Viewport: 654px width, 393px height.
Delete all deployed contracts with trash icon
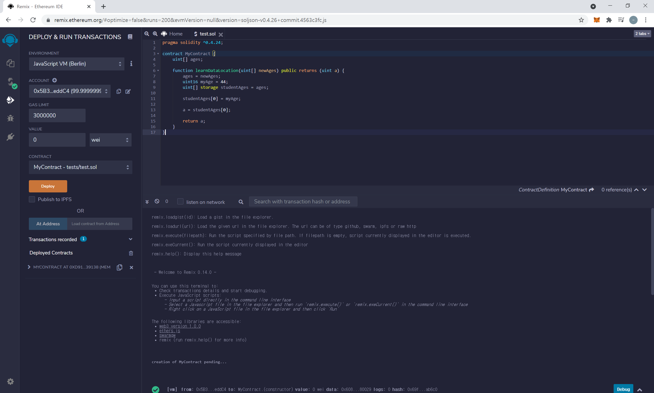coord(131,253)
